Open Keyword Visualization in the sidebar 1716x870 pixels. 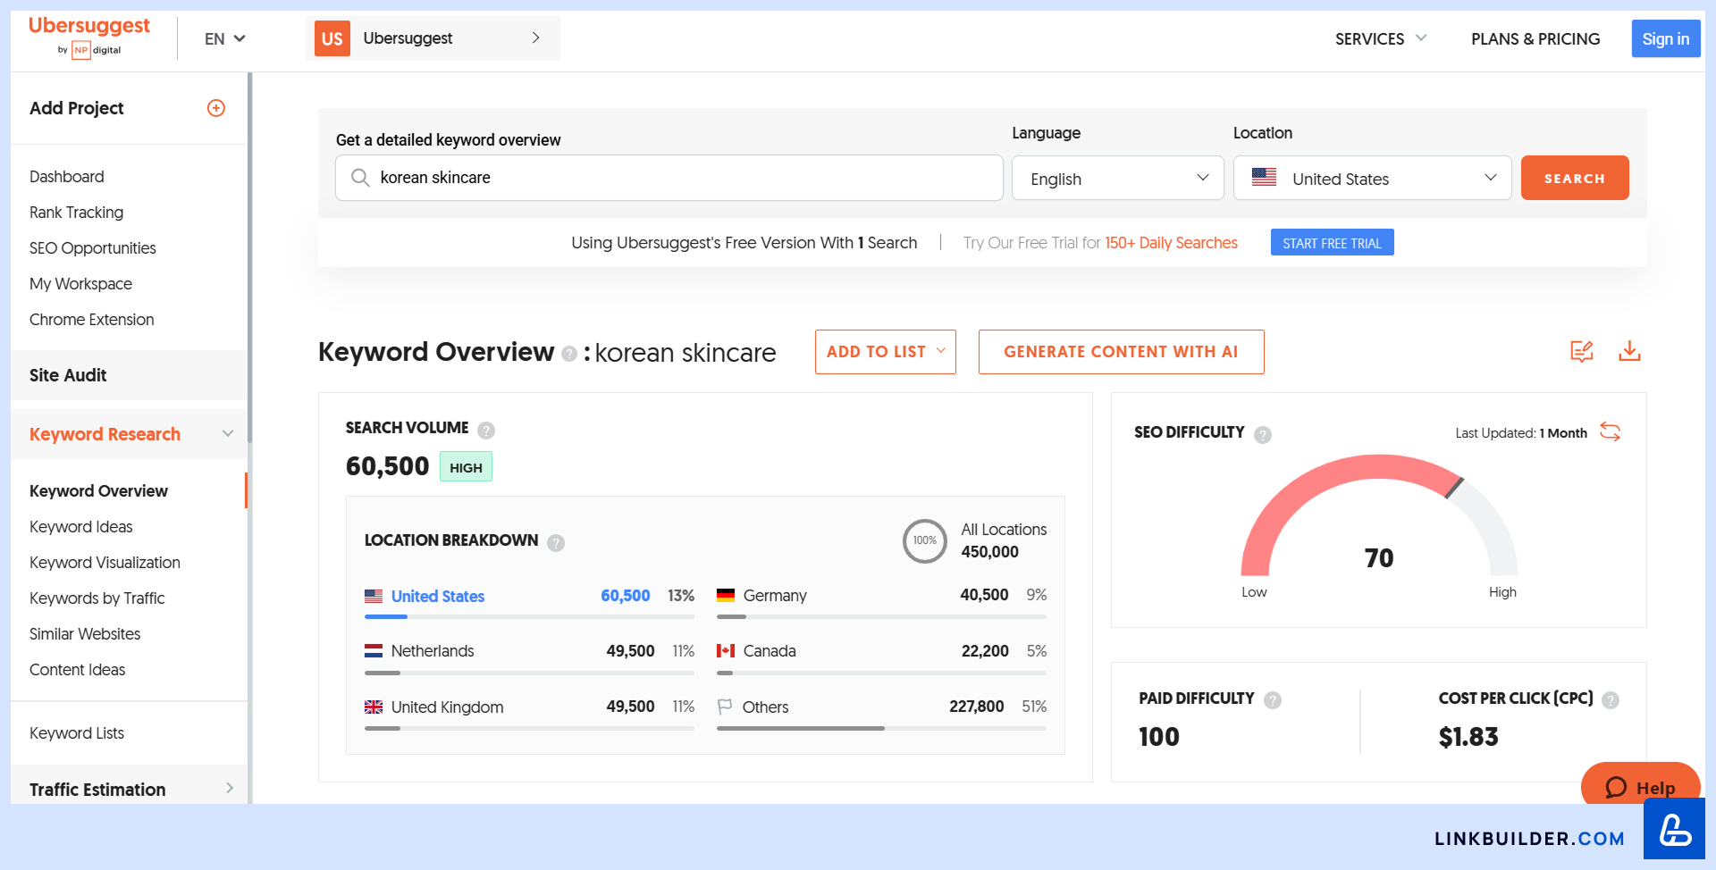pos(105,563)
